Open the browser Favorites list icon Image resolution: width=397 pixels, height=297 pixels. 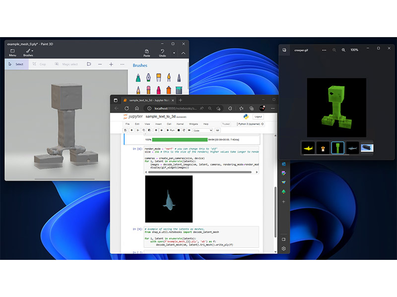point(241,108)
